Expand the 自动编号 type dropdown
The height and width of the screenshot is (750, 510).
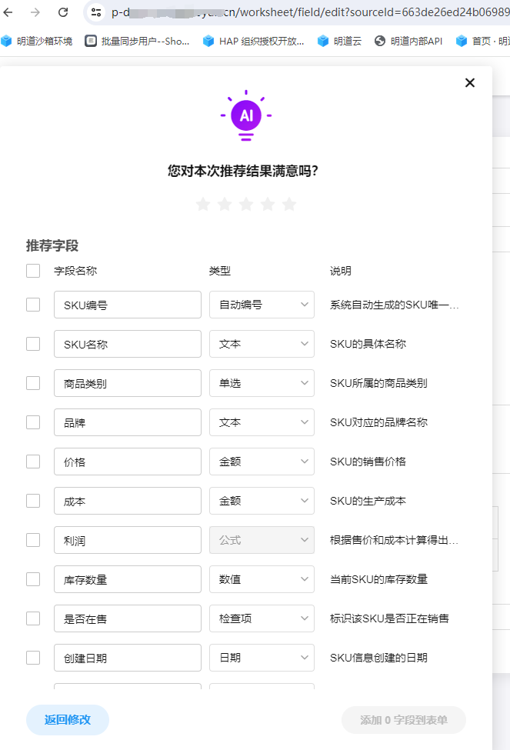pos(262,305)
